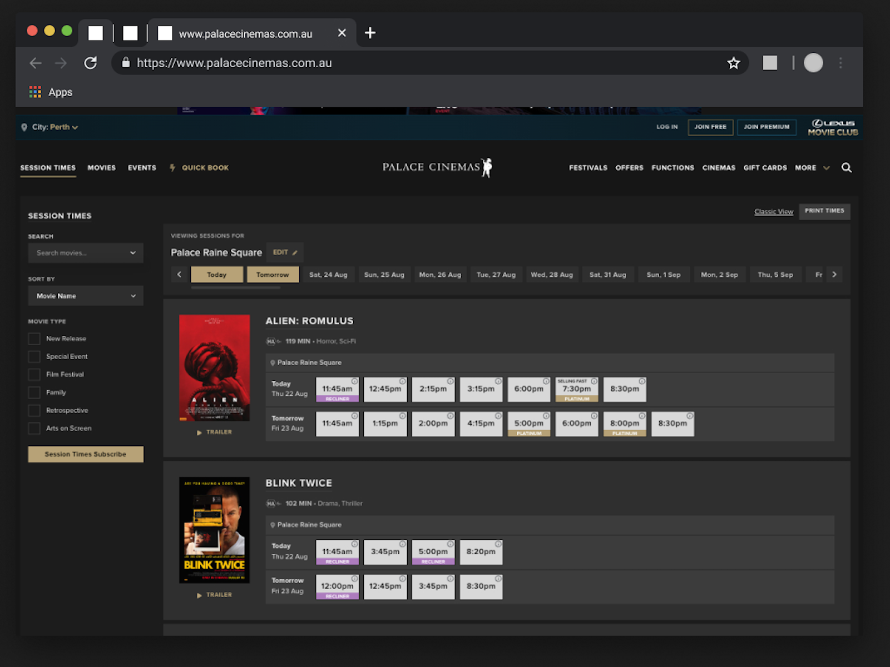Click the Alien: Romulus poster thumbnail
Viewport: 890px width, 667px height.
point(214,367)
